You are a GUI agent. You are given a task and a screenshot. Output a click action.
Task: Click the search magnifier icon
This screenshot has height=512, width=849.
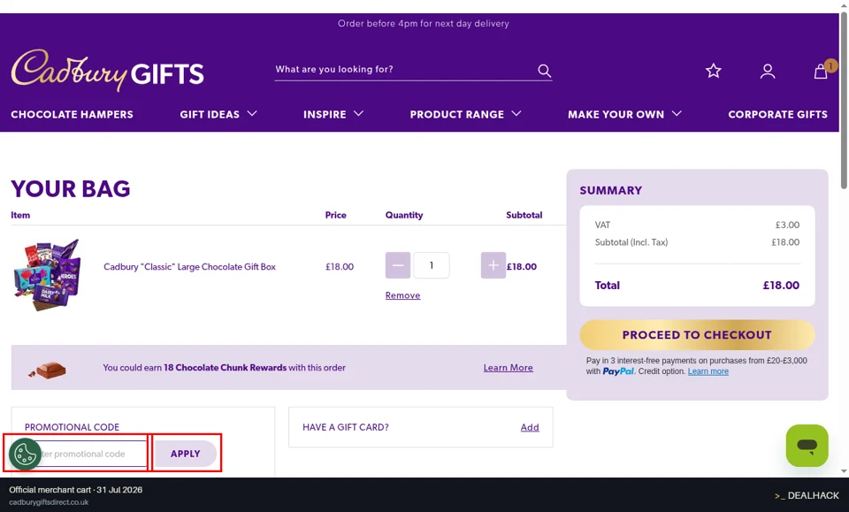pos(544,71)
